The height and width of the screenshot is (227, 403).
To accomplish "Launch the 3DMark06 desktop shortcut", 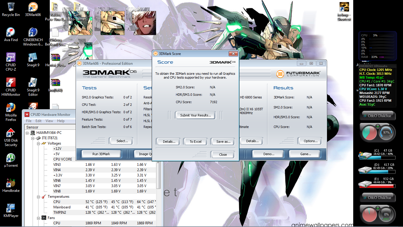I will [x=33, y=9].
